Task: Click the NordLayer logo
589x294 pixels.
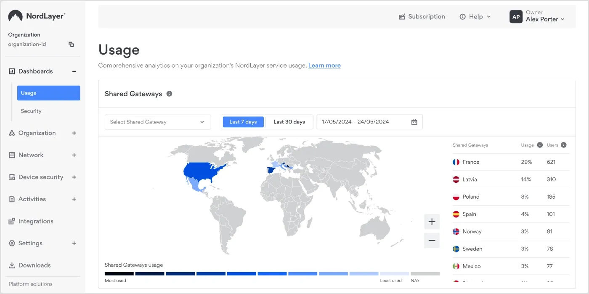Action: point(37,16)
